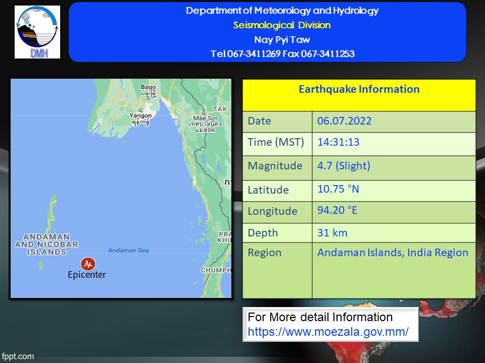Click the 'Bago' label on map

pos(148,87)
